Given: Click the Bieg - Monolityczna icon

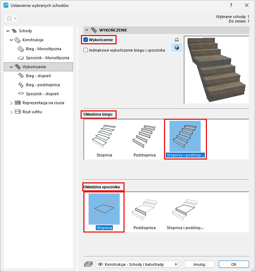Looking at the screenshot, I should coord(21,49).
